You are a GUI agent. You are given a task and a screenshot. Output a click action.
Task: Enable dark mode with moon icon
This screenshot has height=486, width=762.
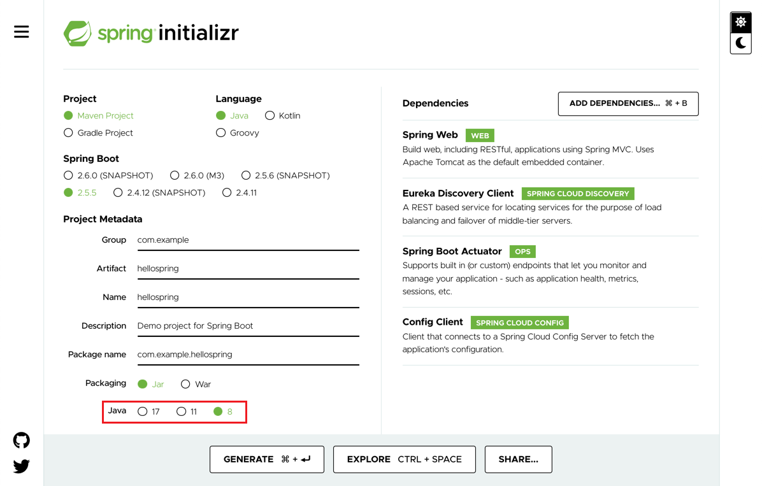click(740, 43)
